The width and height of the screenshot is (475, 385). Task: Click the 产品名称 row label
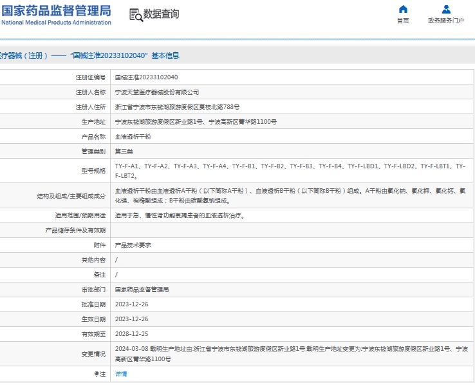tap(93, 137)
